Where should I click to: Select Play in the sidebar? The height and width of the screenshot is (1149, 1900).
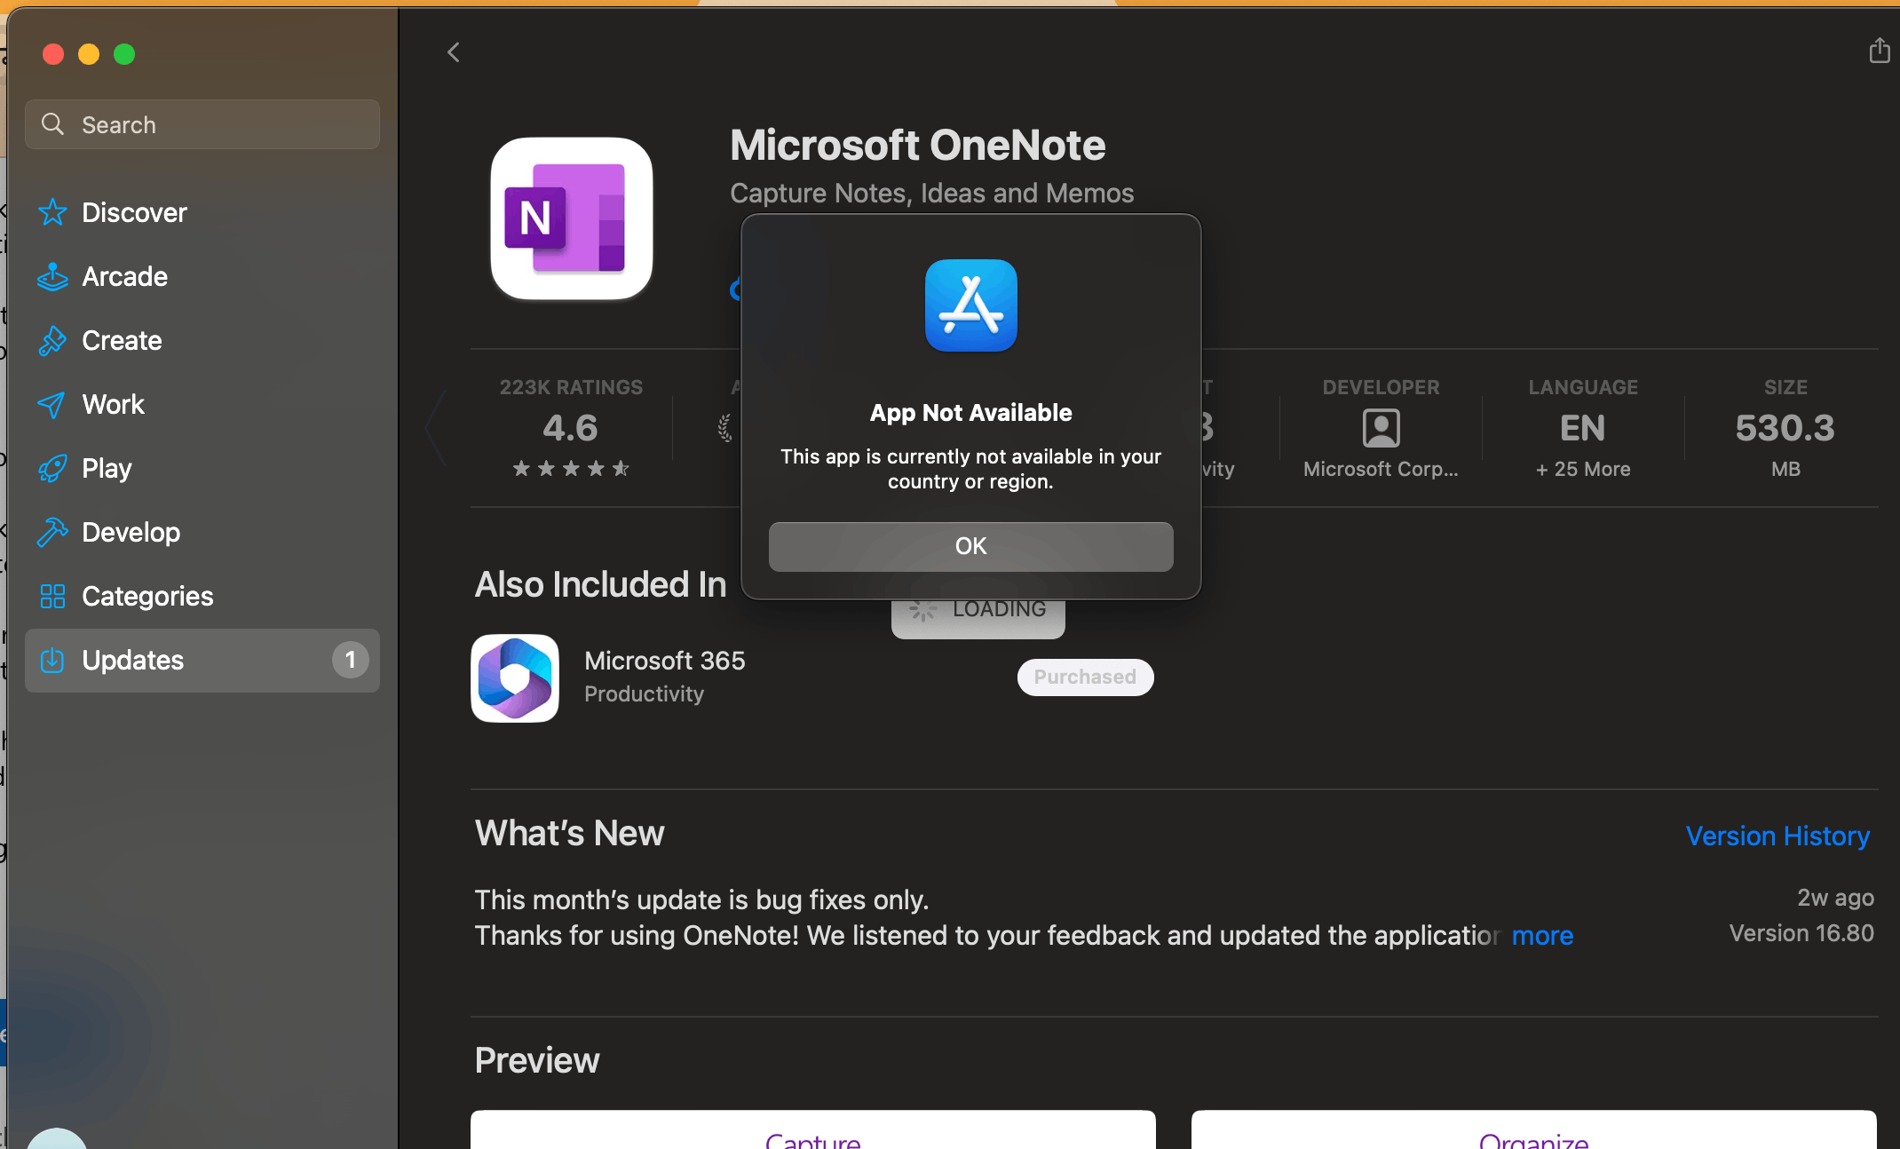(202, 468)
